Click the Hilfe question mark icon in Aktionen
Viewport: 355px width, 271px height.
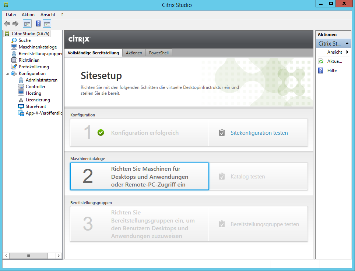[x=321, y=71]
